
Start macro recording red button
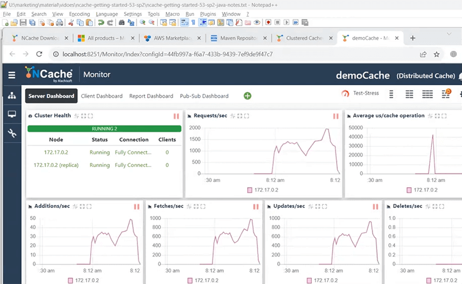(268, 22)
